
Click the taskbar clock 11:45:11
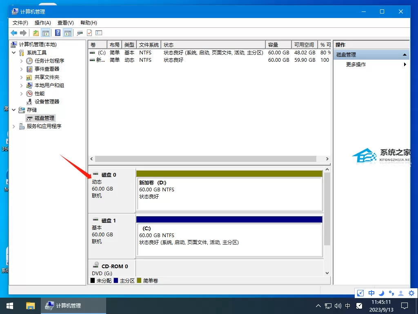381,302
